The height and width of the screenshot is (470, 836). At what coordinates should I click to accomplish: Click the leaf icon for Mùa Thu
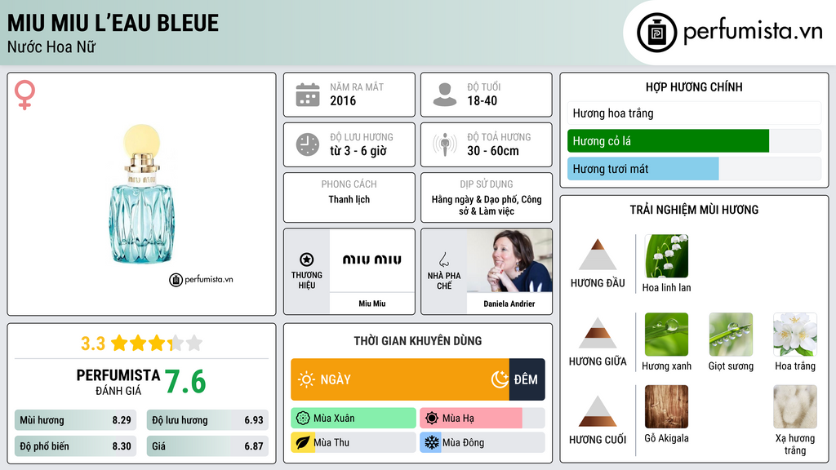[x=302, y=443]
